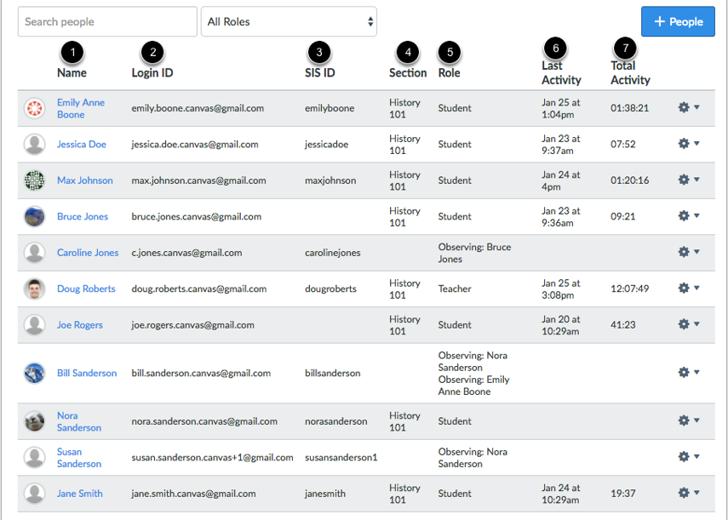Open the gear menu for Nora Sanderson

[x=689, y=421]
